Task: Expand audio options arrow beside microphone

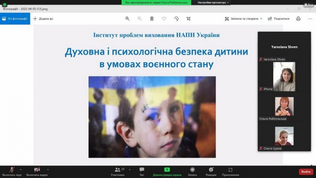Action: [x=21, y=169]
